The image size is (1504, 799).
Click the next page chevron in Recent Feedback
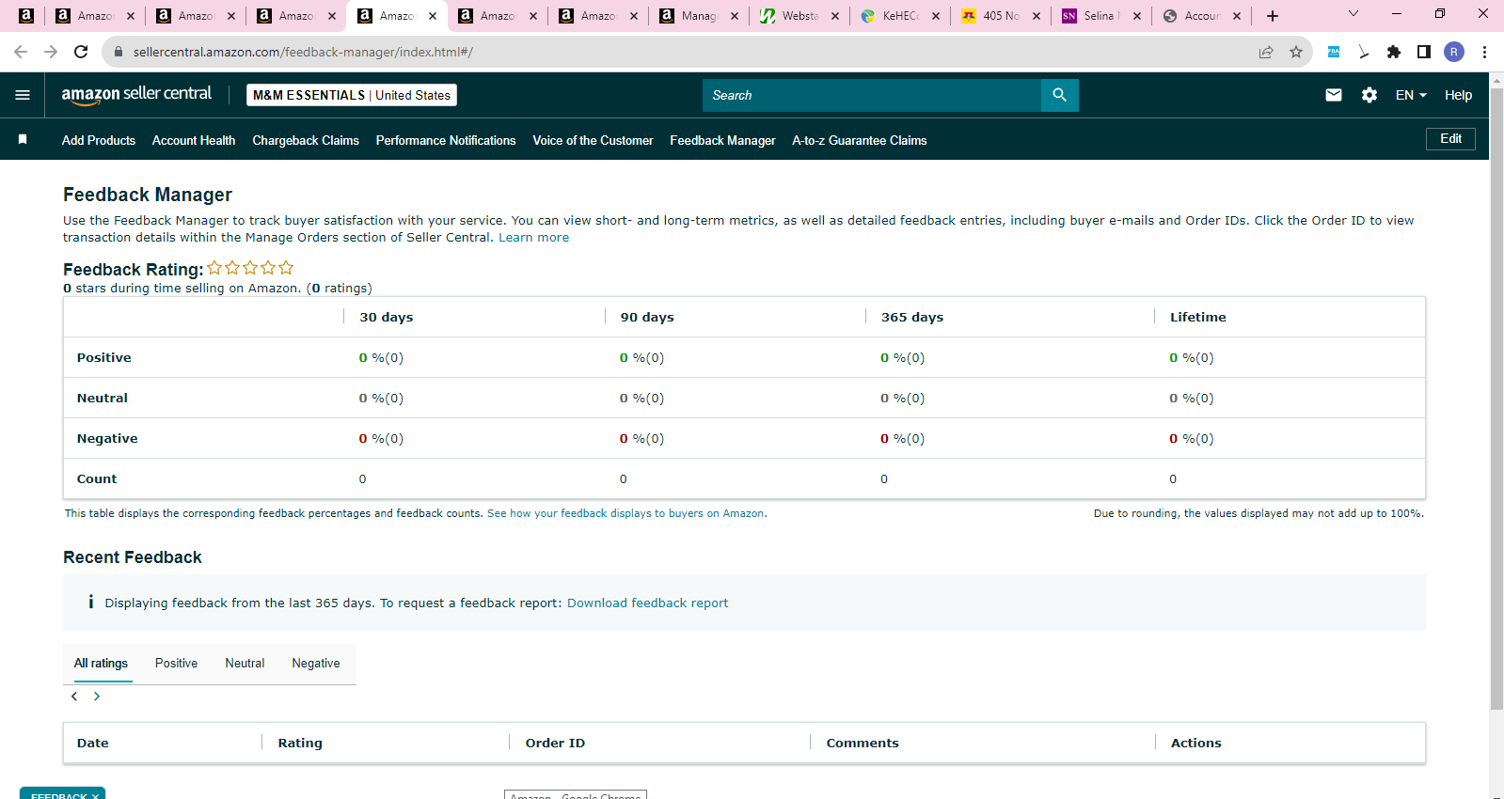click(97, 697)
